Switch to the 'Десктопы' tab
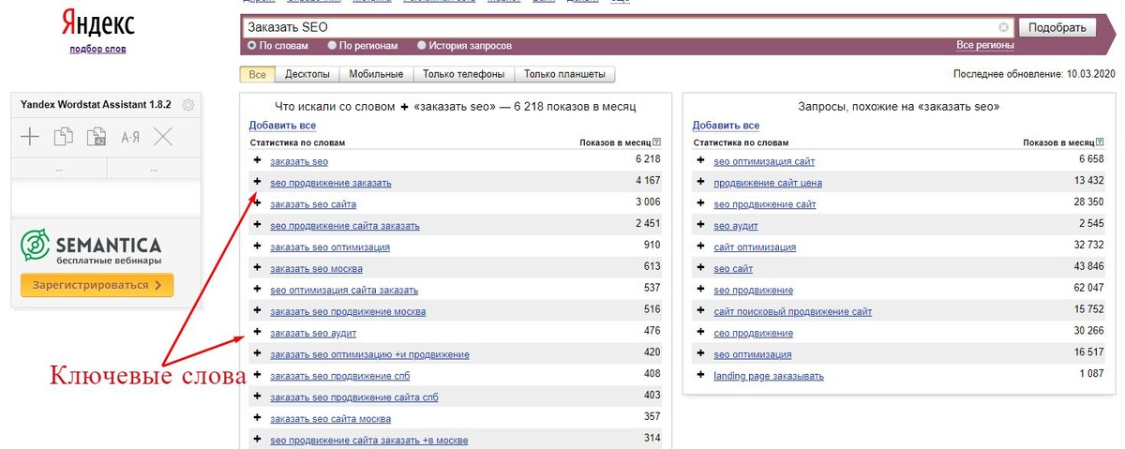Viewport: 1125px width, 449px height. point(307,74)
